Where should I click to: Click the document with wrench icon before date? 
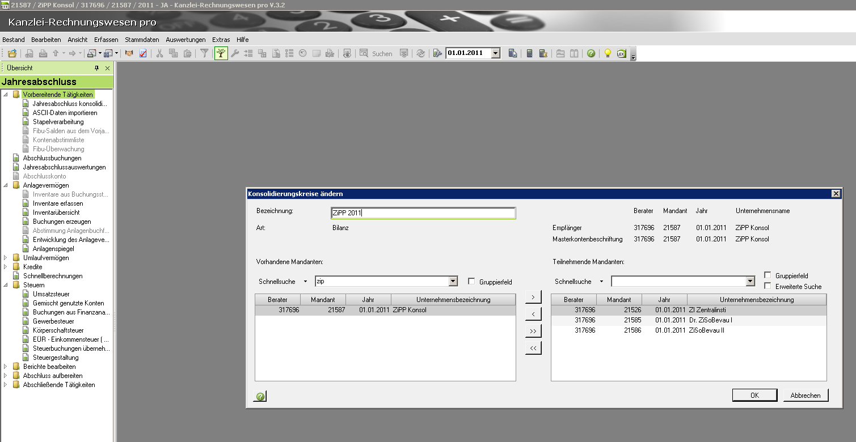click(437, 53)
